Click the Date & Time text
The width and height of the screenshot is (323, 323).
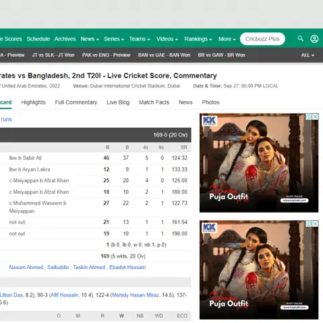(236, 86)
